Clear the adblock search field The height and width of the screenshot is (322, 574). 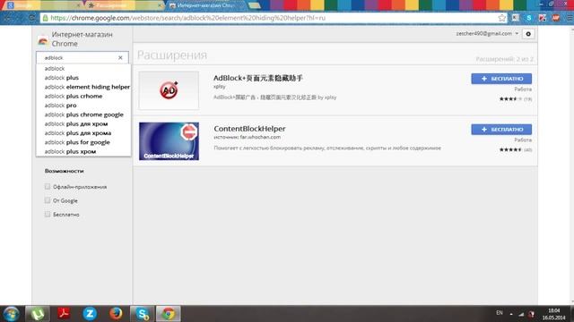[x=120, y=57]
